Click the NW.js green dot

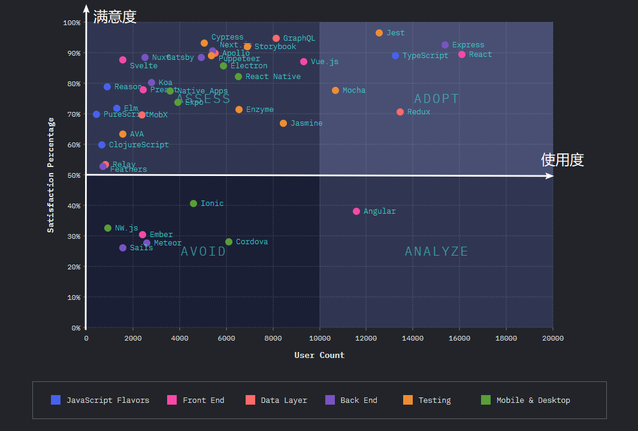coord(108,228)
